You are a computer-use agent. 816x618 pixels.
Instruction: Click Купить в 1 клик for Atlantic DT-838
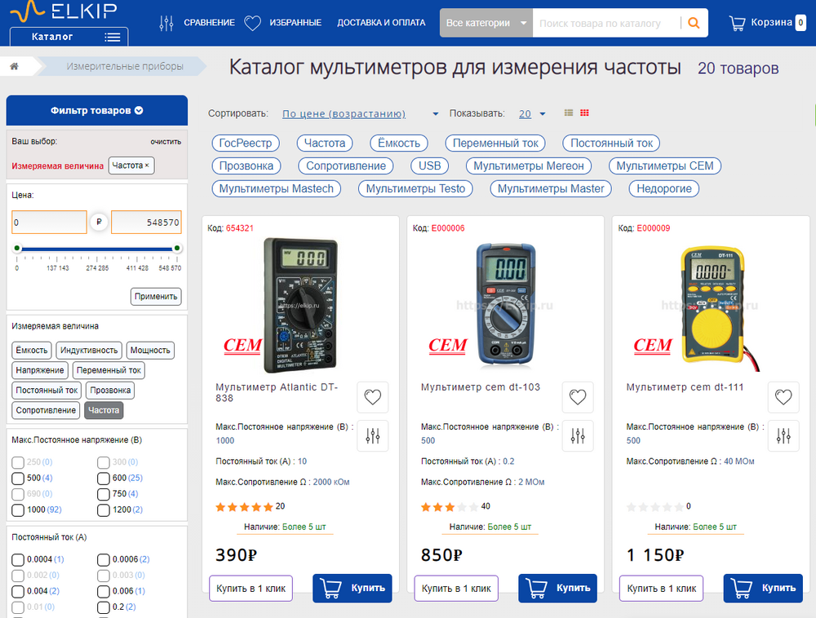(x=251, y=588)
